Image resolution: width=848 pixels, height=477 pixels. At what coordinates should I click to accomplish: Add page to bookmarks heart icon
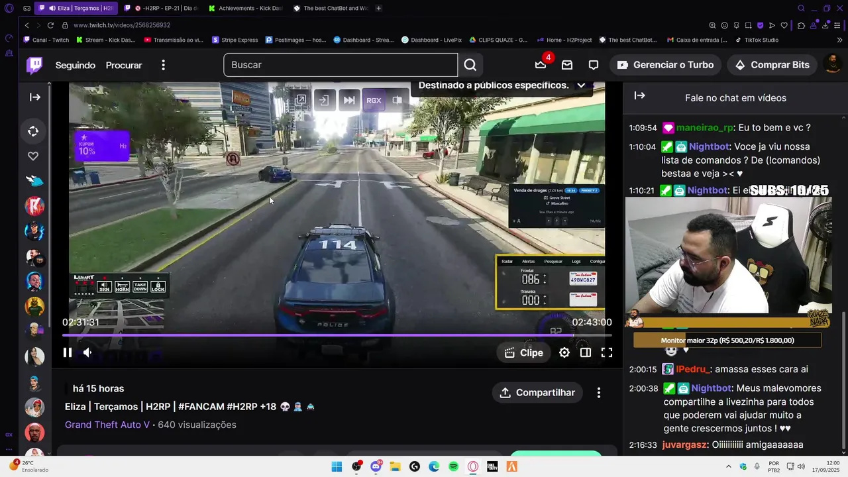coord(784,25)
